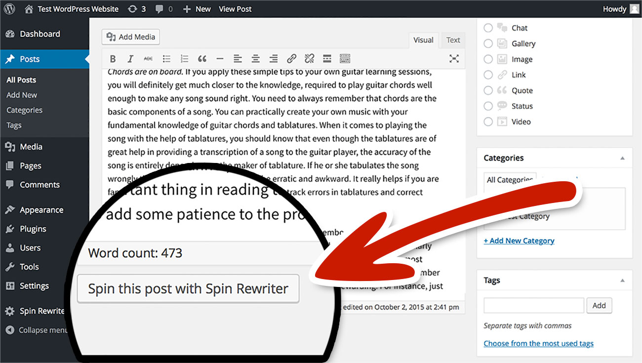642x363 pixels.
Task: Open the insert link dialog
Action: click(291, 58)
